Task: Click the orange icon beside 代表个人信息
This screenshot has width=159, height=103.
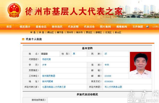Action: 23,39
